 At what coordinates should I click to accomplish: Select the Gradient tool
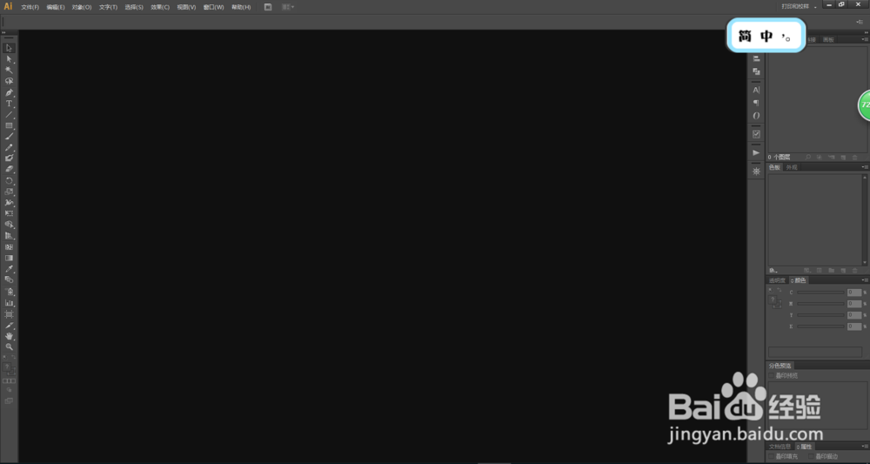click(9, 258)
